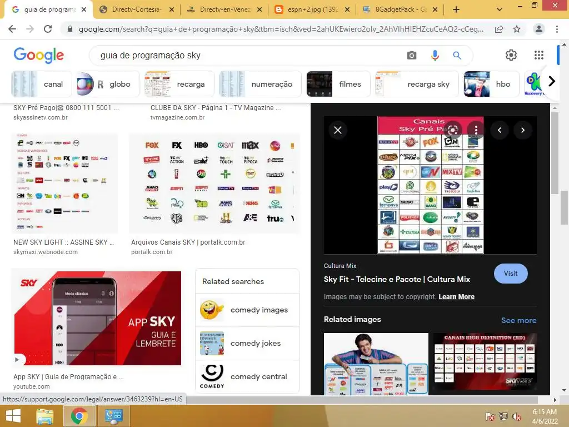Open Windows Start menu
Screen dimensions: 569x427
tap(13, 416)
